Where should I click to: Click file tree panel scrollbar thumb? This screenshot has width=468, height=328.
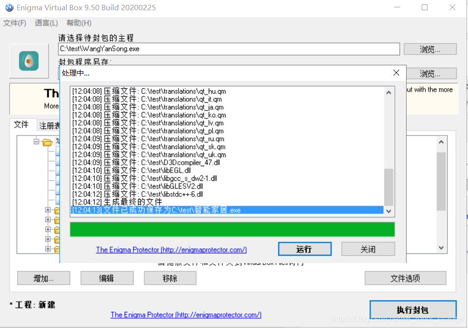coord(441,181)
